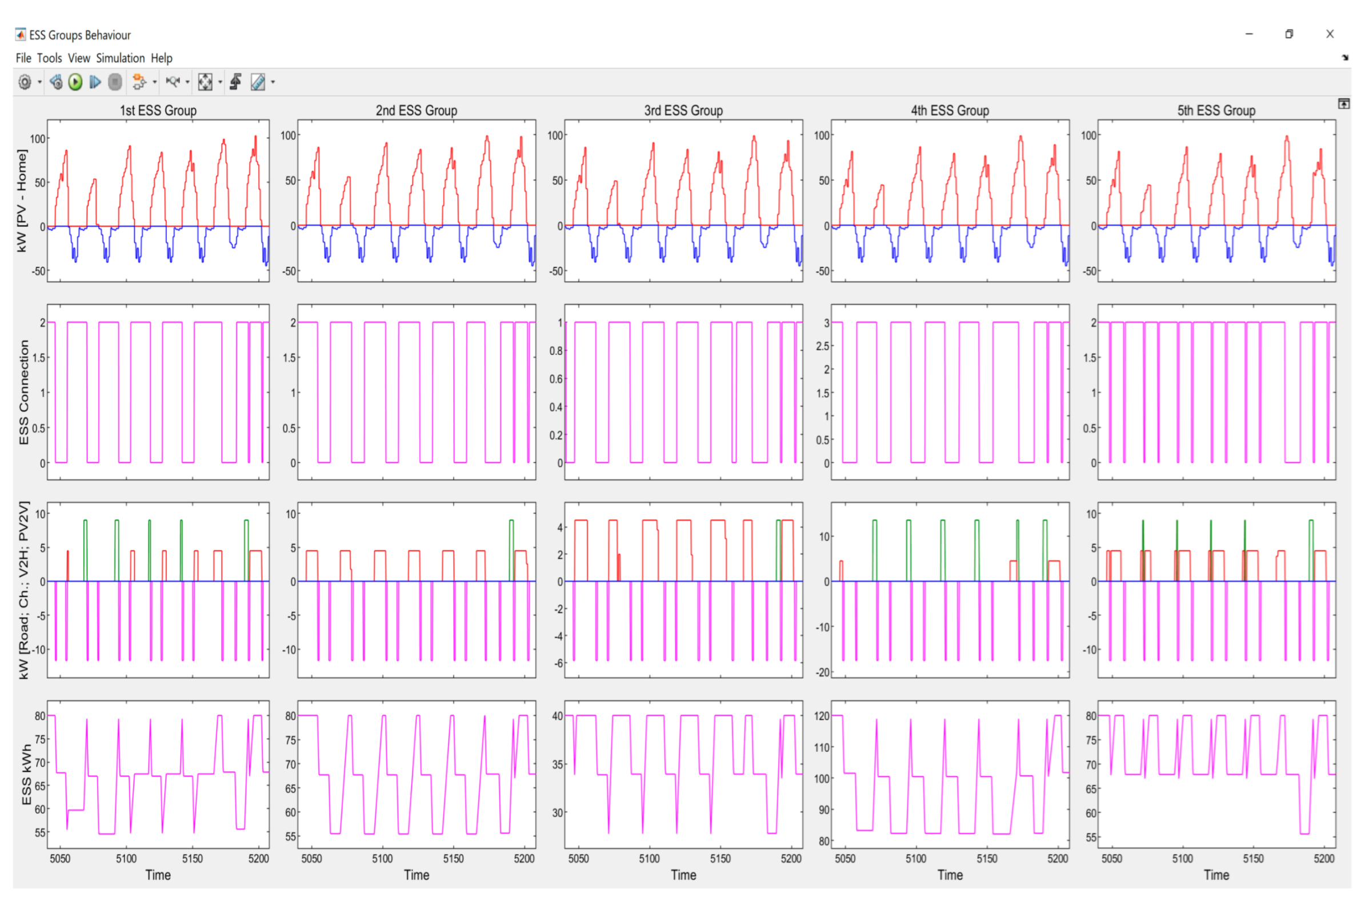Click the maximize-axes icon near 5th ESS Group
Screen dimensions: 1365x905
(1343, 103)
